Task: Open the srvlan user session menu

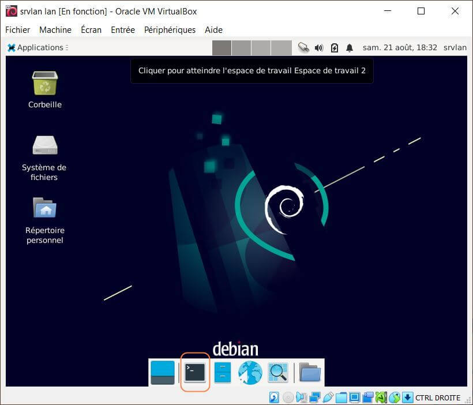Action: pyautogui.click(x=455, y=47)
